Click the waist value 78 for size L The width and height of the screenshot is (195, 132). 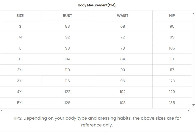pos(123,48)
